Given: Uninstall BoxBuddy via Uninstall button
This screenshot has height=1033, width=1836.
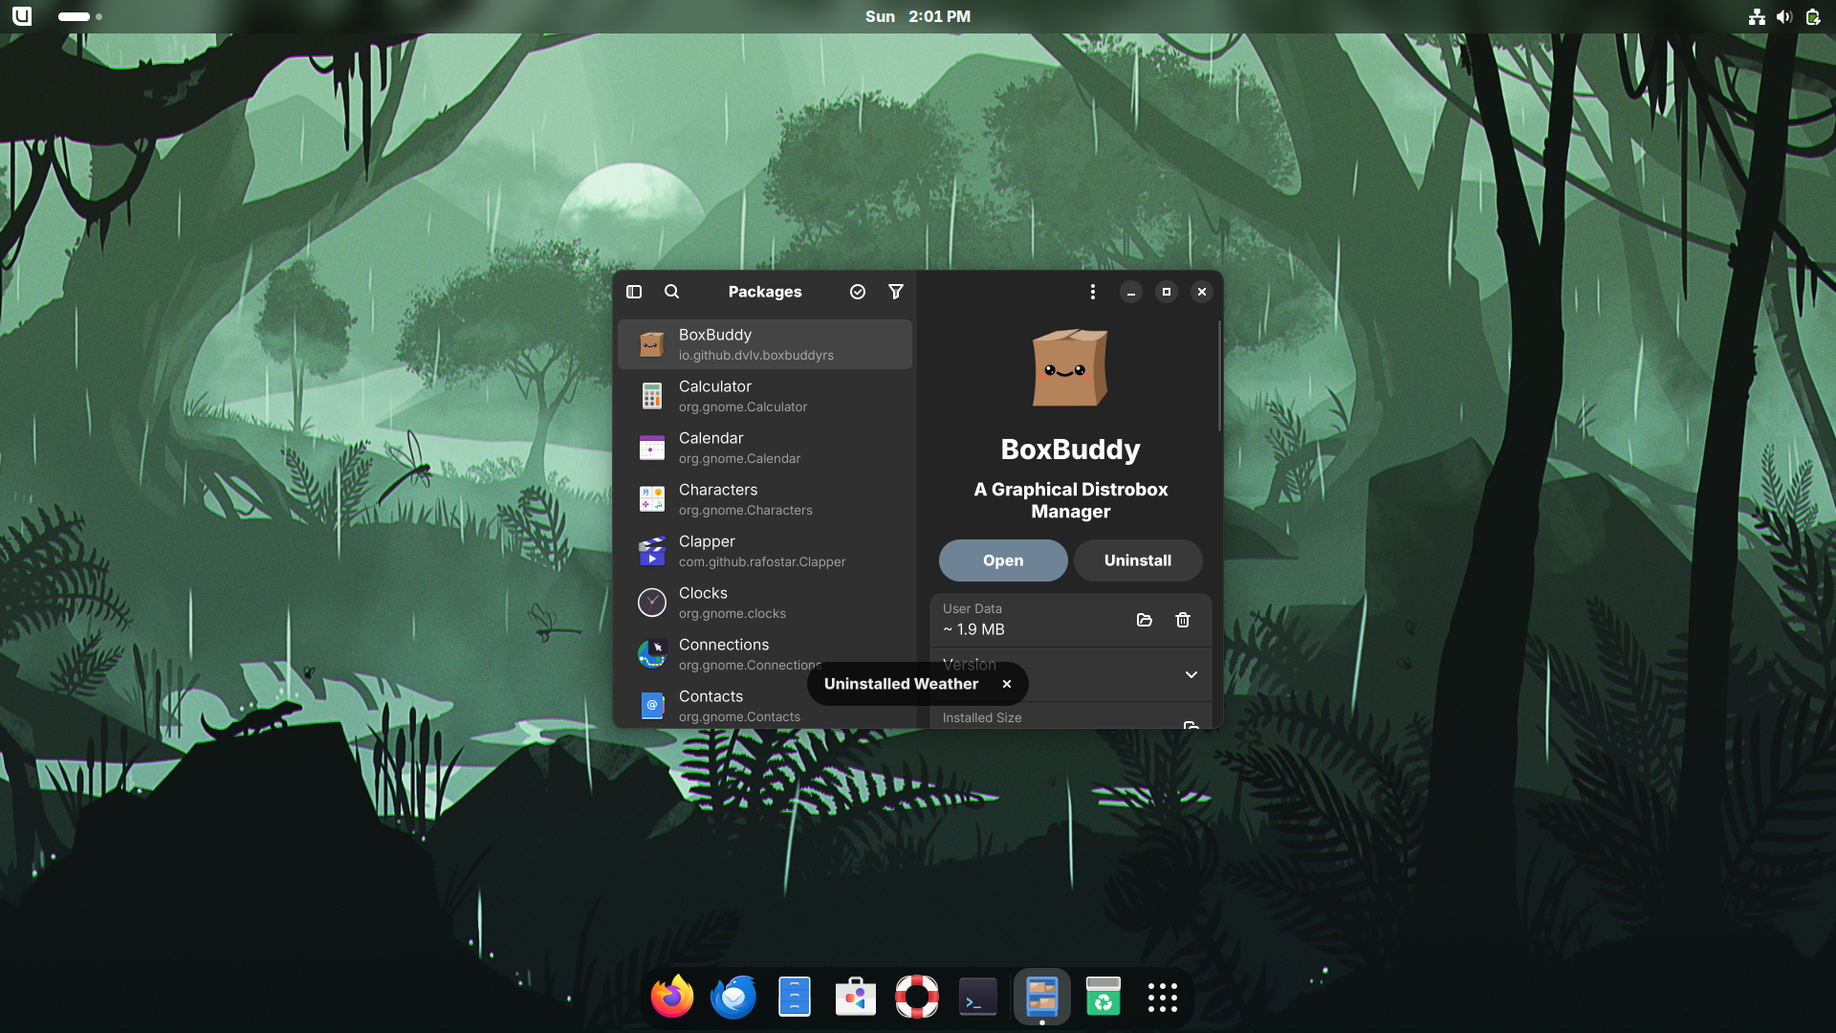Looking at the screenshot, I should 1138,560.
